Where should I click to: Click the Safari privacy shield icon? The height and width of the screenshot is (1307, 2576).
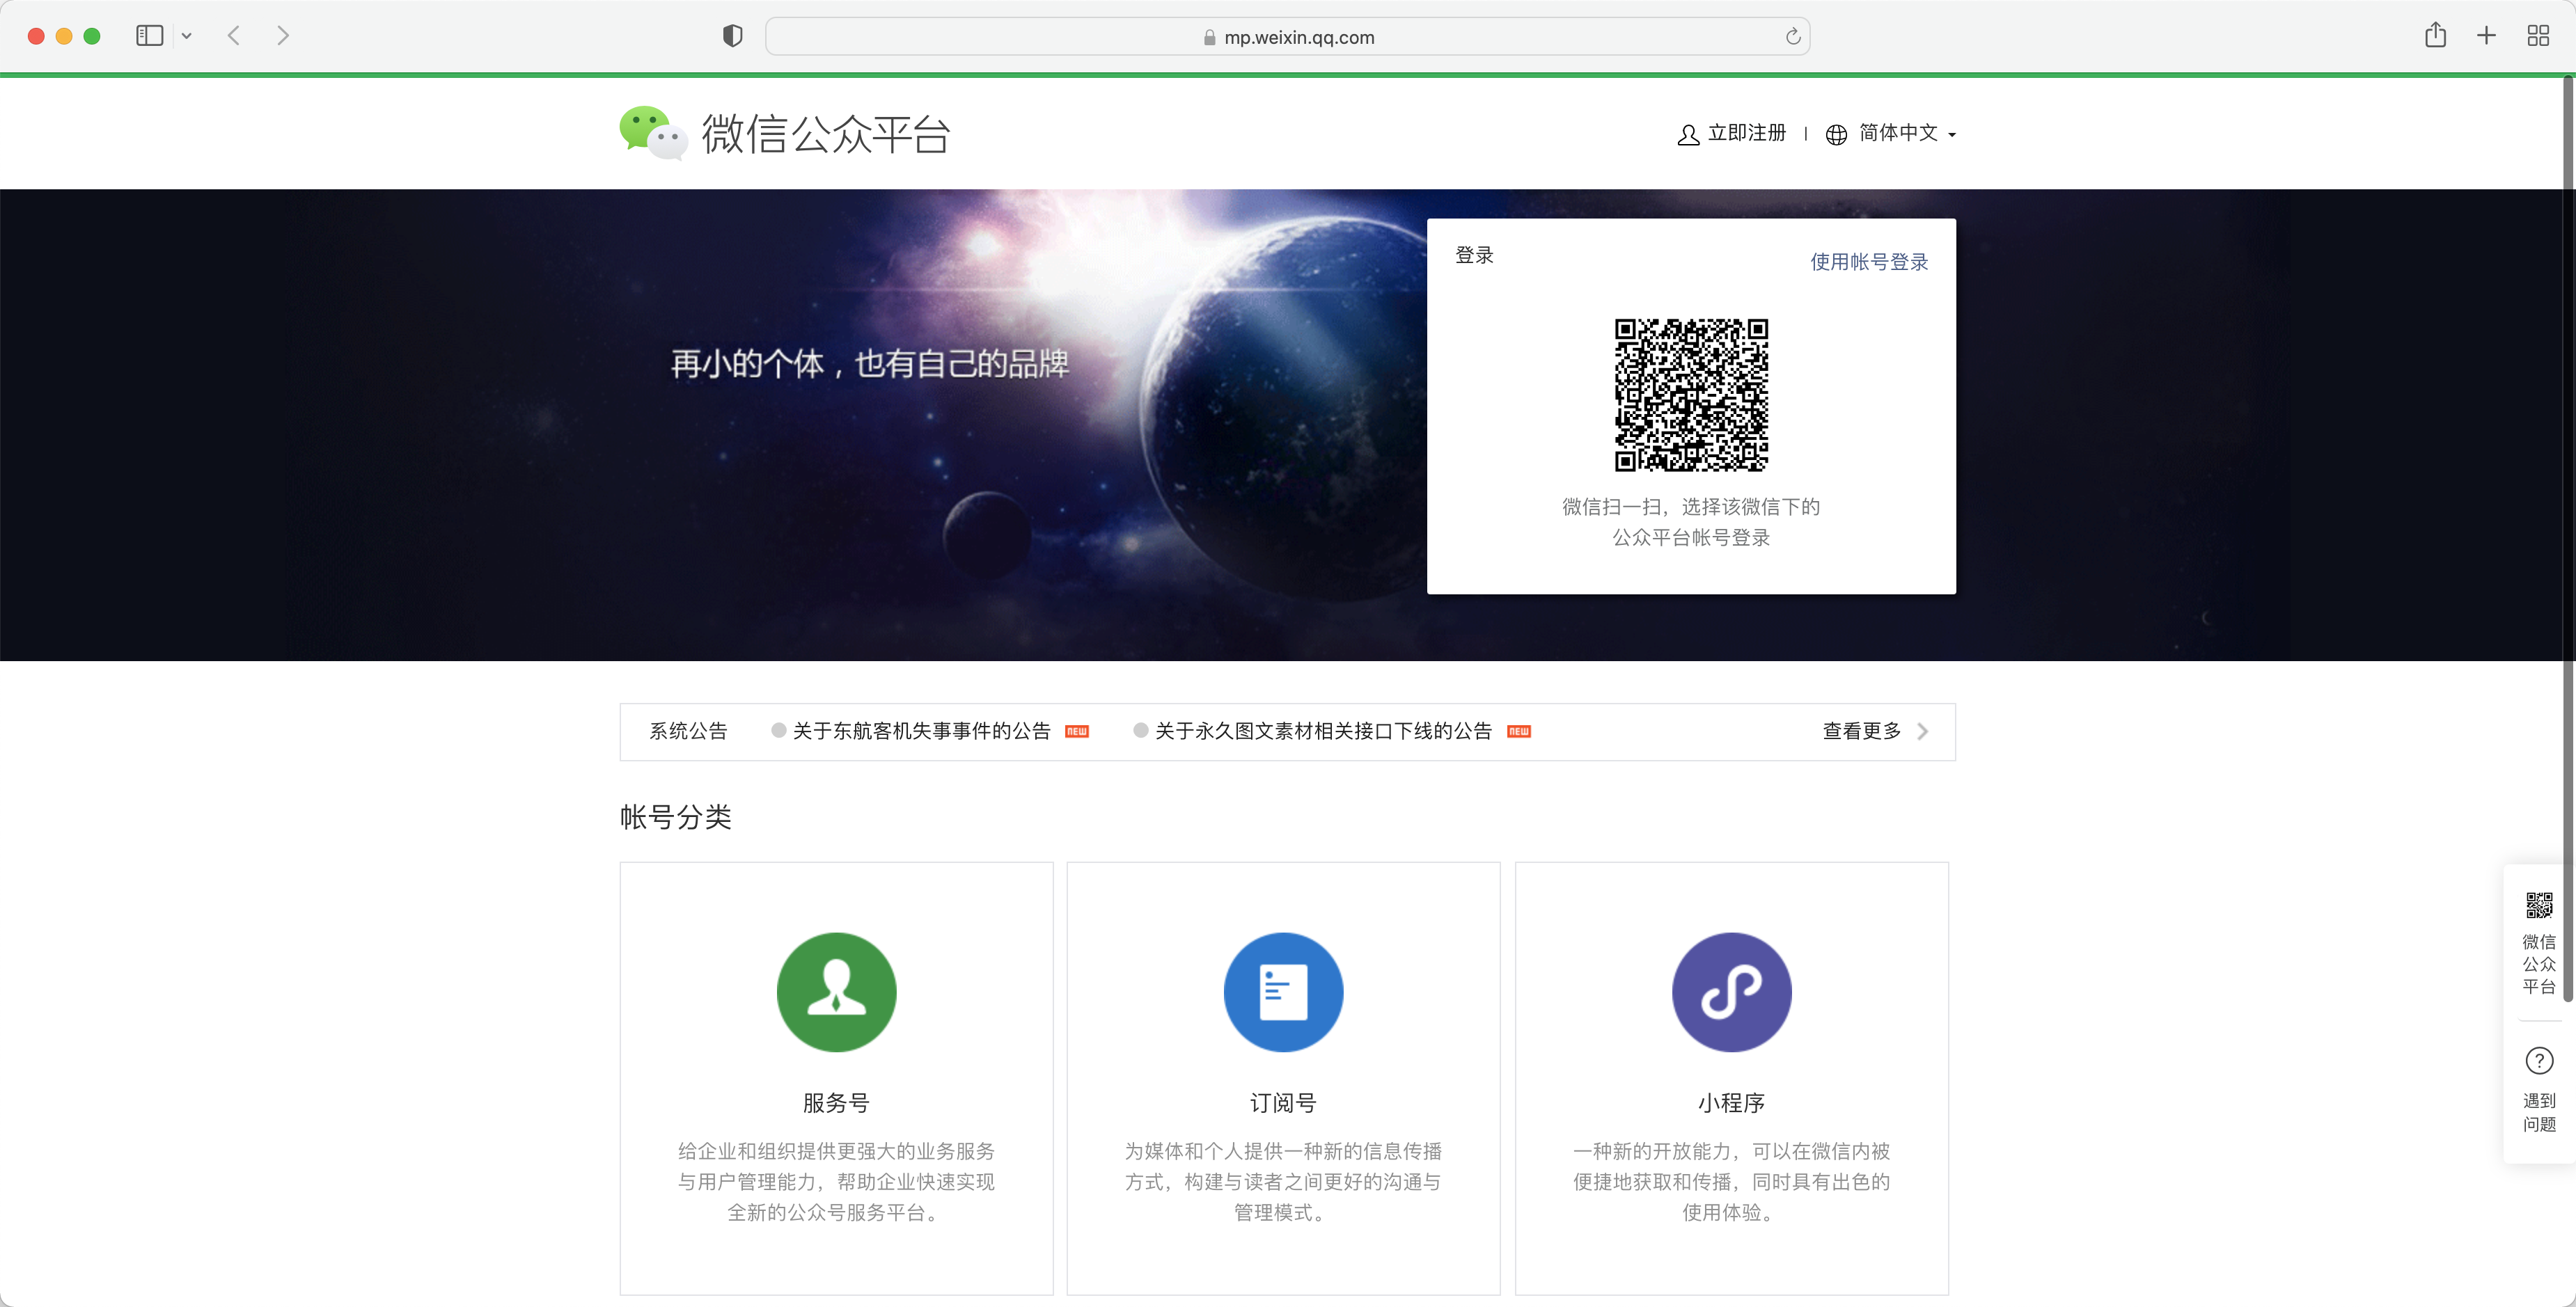732,36
